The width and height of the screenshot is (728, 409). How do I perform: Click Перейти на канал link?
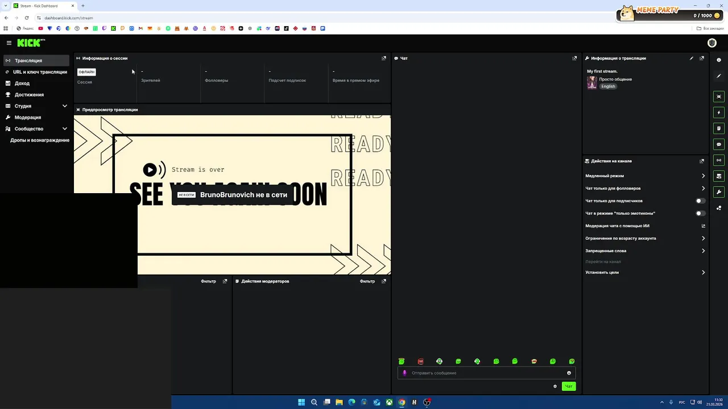pyautogui.click(x=603, y=262)
